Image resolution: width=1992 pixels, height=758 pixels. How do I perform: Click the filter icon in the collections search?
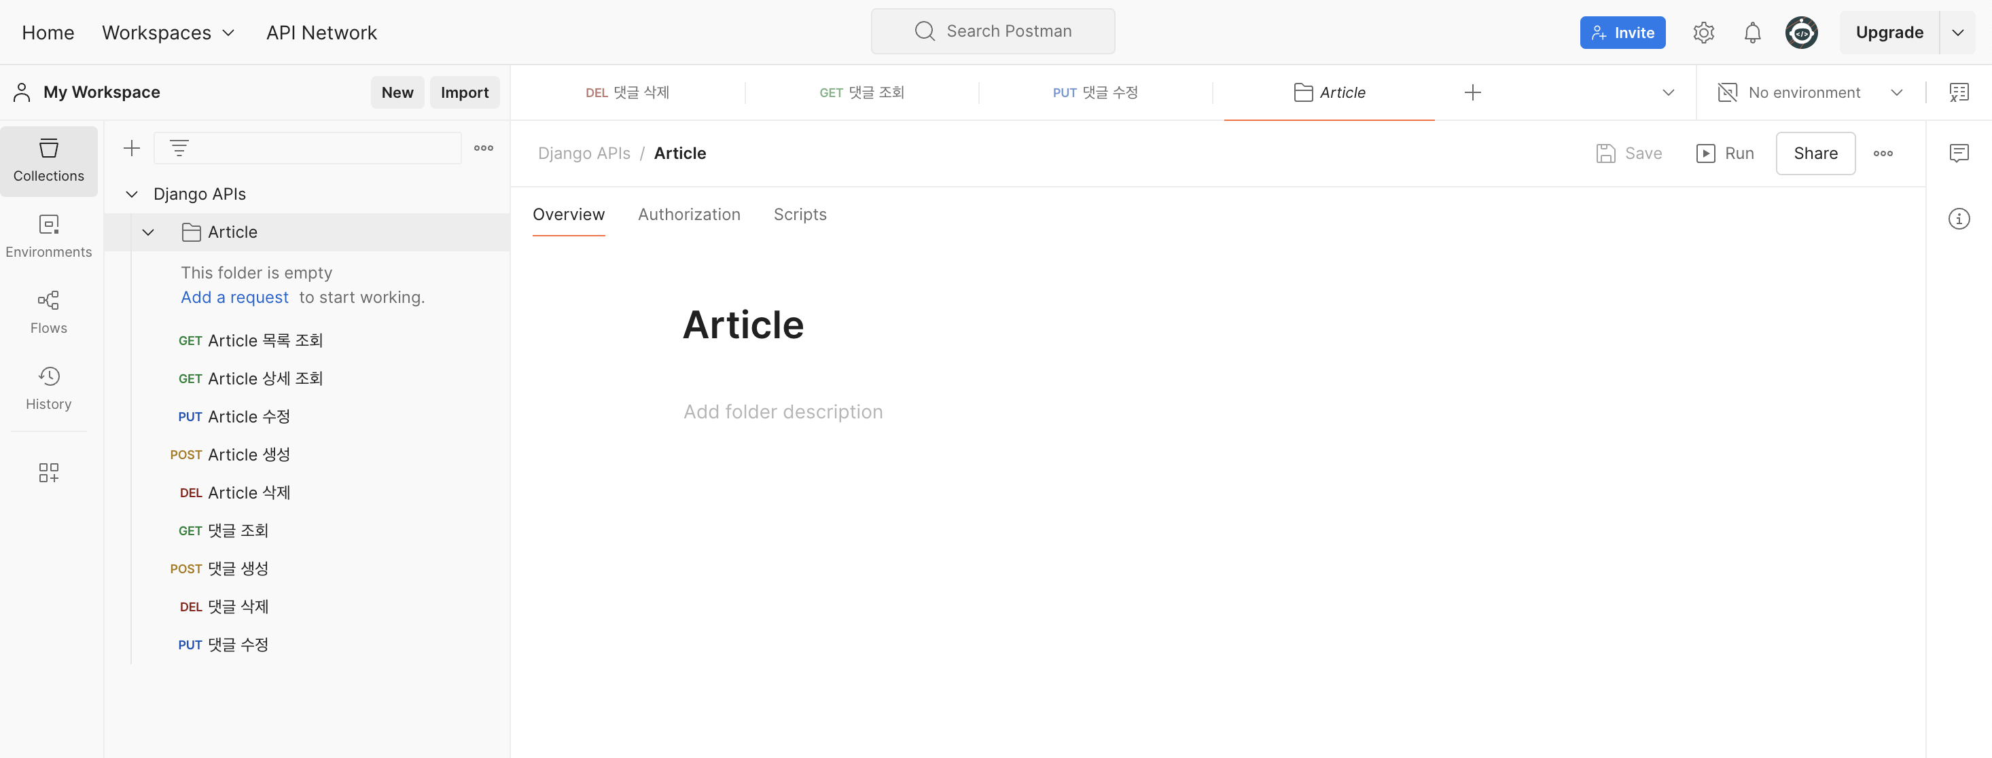(179, 148)
